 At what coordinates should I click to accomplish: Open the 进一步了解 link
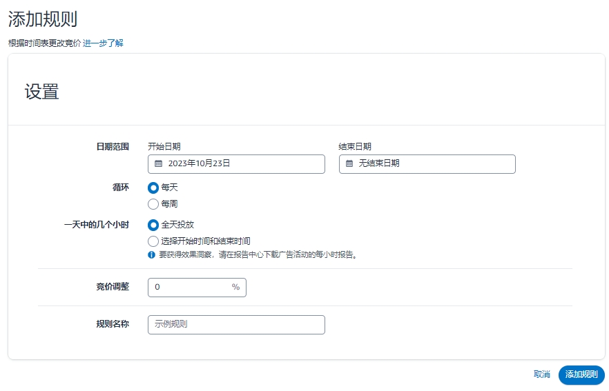coord(103,43)
